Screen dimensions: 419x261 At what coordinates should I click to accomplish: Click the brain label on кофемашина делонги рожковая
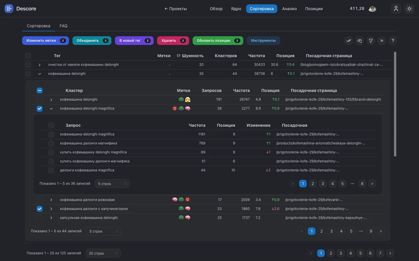click(175, 200)
